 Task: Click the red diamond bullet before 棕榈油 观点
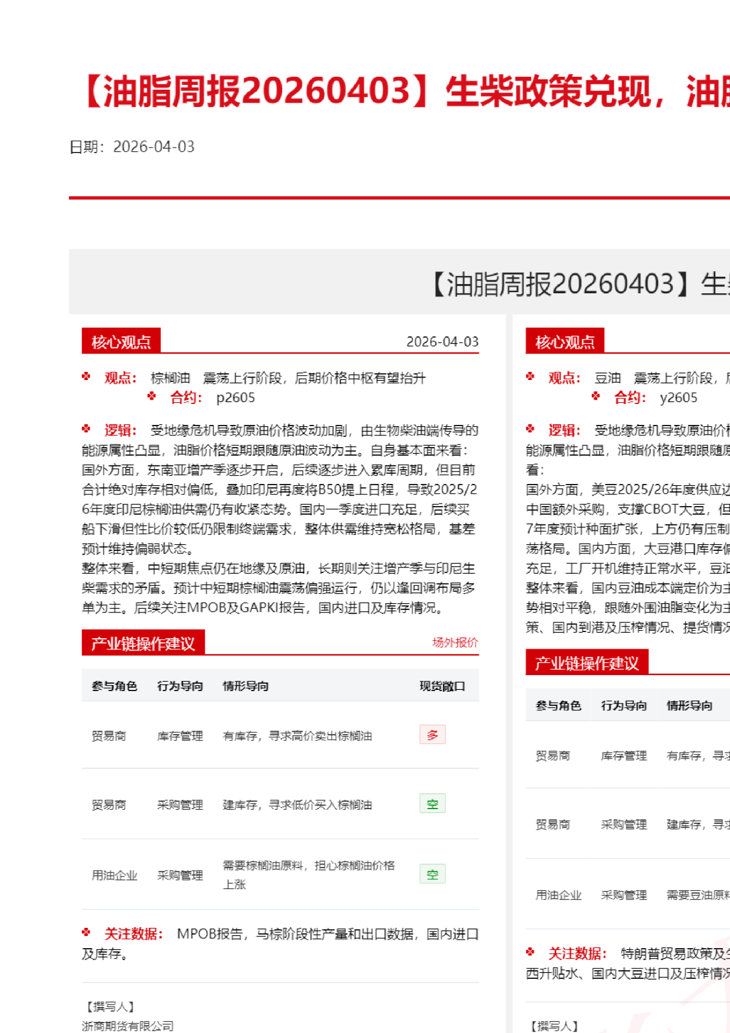[x=86, y=376]
